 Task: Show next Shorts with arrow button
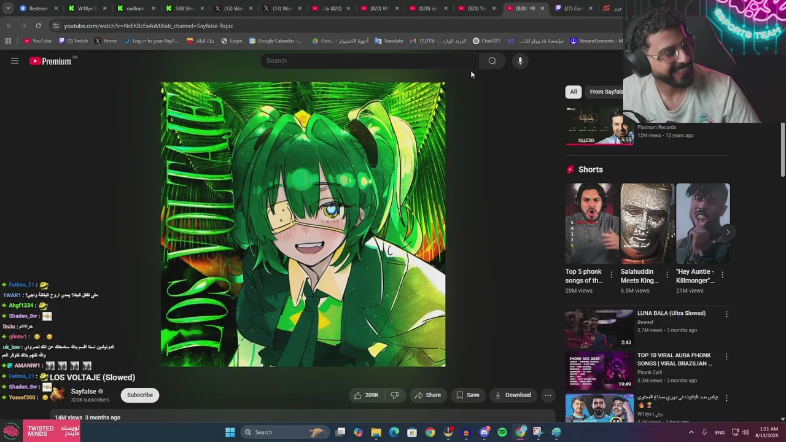point(728,231)
